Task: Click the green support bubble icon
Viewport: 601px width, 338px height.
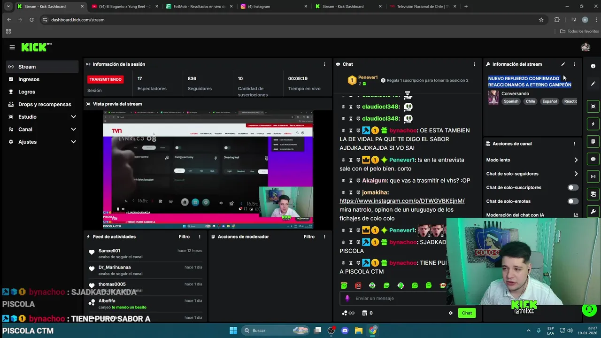Action: point(589,309)
